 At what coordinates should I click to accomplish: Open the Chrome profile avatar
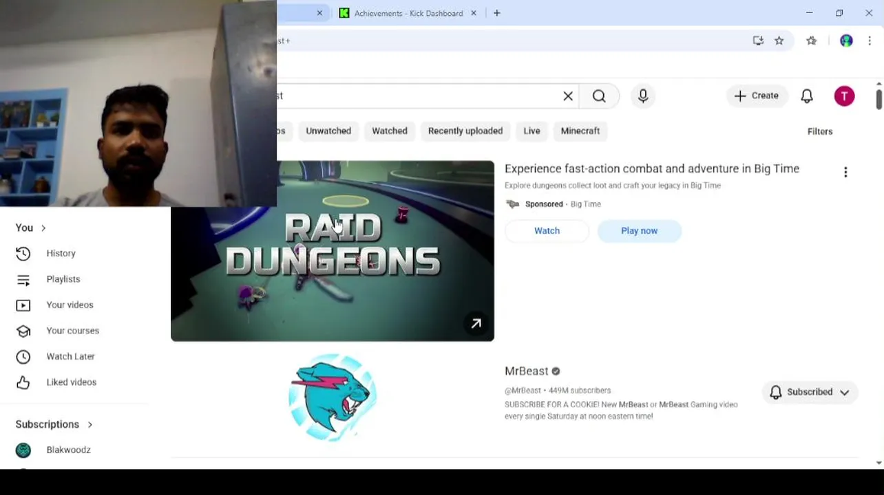point(846,41)
